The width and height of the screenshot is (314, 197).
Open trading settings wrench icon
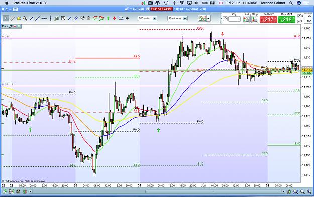point(225,19)
